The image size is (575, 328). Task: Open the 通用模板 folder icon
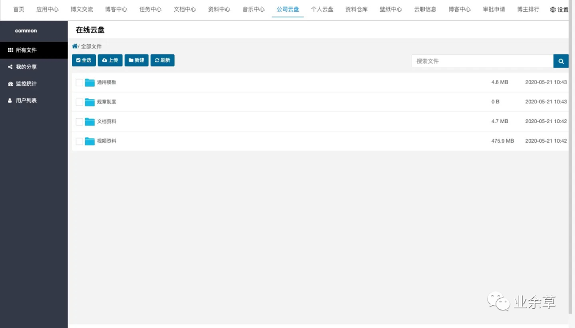coord(89,82)
